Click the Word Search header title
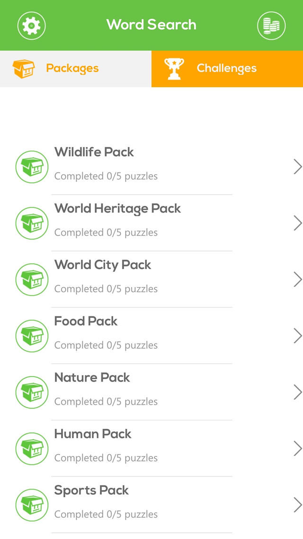 click(151, 25)
